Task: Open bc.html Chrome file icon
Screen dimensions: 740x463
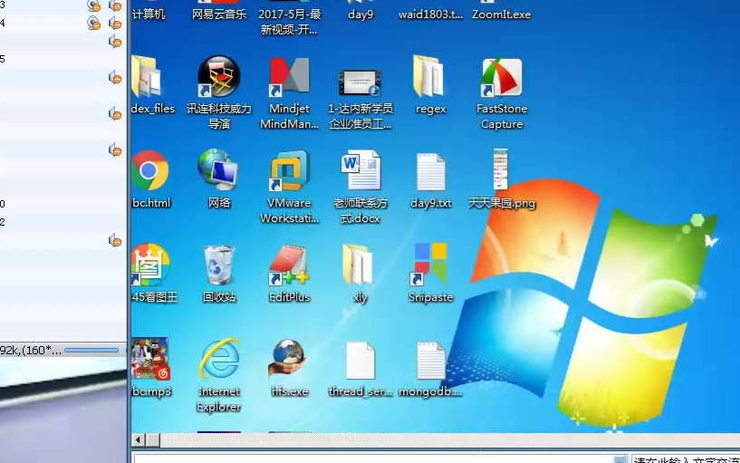Action: click(149, 171)
